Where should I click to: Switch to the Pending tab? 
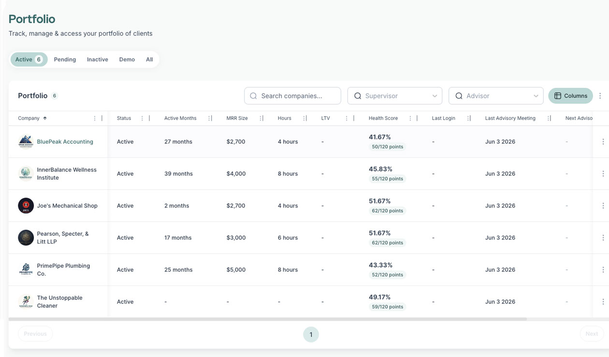tap(65, 59)
